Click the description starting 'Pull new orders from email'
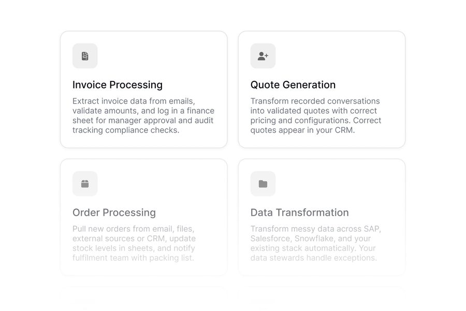 (134, 243)
